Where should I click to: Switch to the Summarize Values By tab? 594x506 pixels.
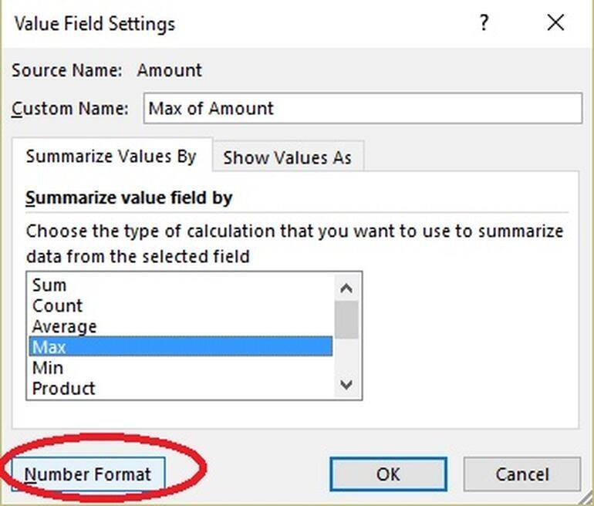(111, 157)
